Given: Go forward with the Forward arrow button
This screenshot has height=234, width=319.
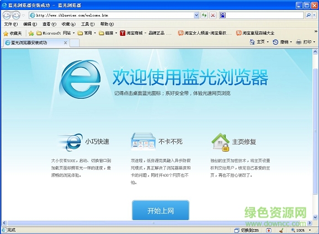Looking at the screenshot, I should click(16, 15).
